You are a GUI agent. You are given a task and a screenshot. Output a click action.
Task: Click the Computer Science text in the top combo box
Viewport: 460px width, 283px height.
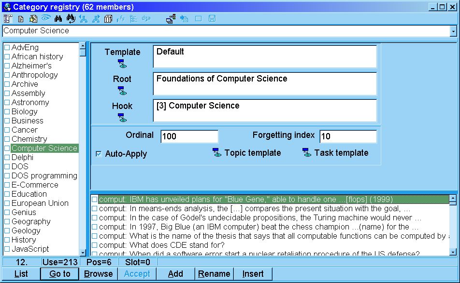point(36,31)
